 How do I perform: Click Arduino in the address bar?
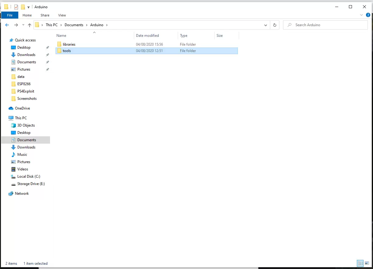coord(97,25)
